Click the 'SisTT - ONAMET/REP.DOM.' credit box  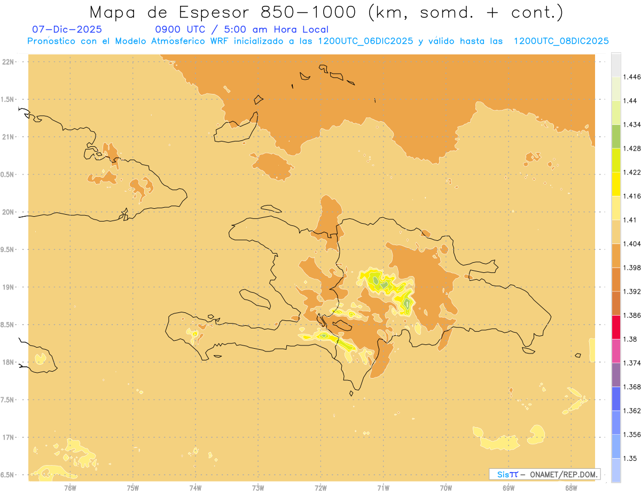coord(545,474)
